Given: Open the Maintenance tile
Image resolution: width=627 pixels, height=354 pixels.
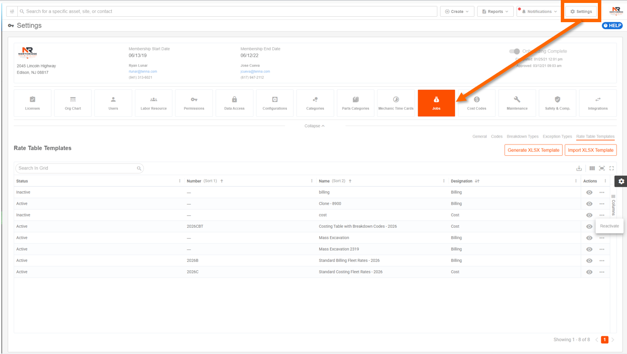Looking at the screenshot, I should [517, 103].
